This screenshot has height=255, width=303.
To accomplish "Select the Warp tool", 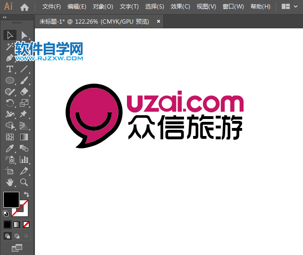I will click(9, 114).
